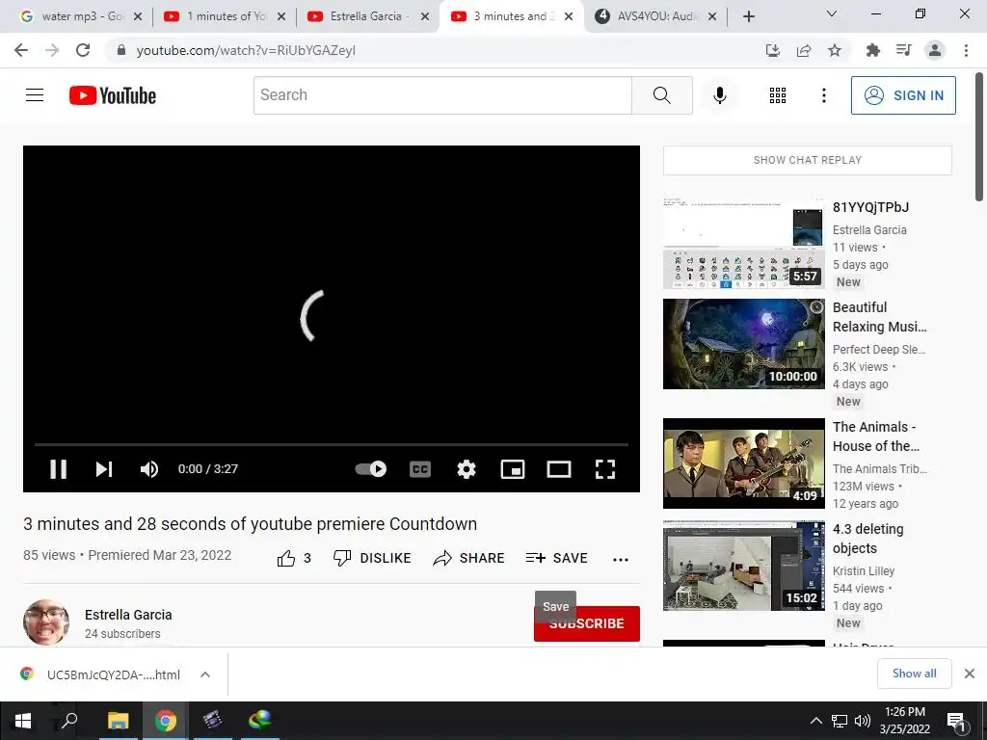Close the downloads bar
The image size is (987, 740).
[x=970, y=674]
